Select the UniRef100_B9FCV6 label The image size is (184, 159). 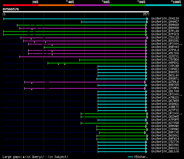pyautogui.click(x=165, y=133)
